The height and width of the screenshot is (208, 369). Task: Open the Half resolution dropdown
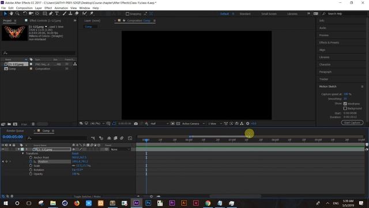tap(160, 124)
